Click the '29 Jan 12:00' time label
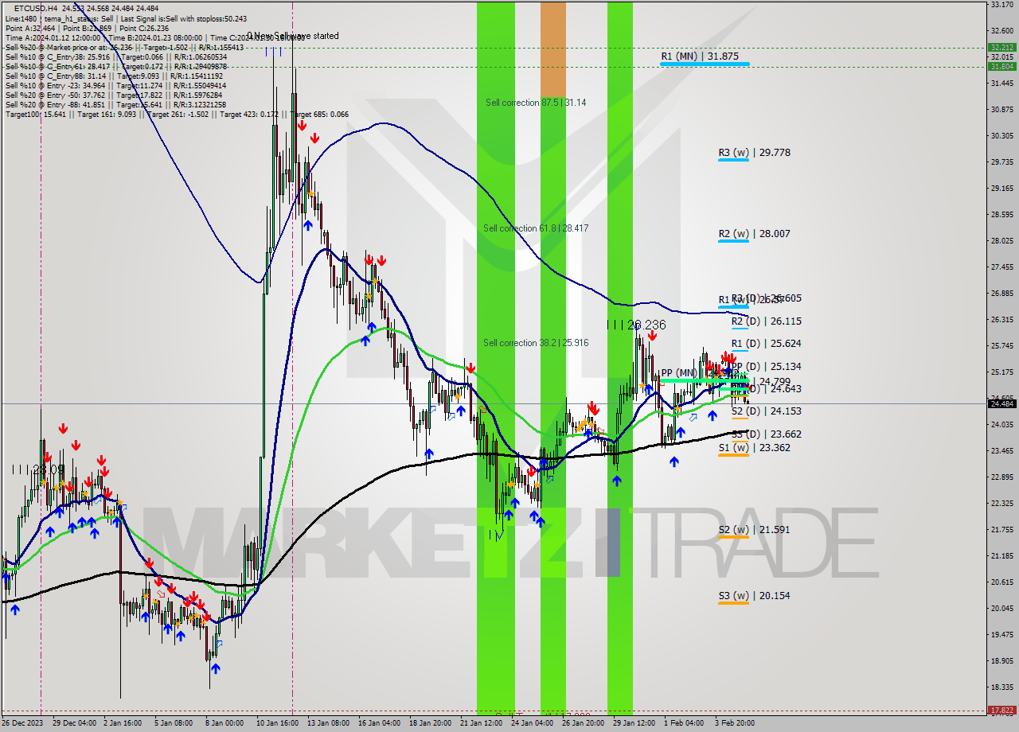1019x732 pixels. click(x=634, y=723)
